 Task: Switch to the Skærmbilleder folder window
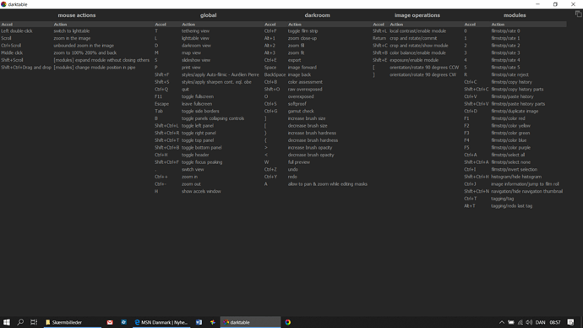pyautogui.click(x=73, y=322)
